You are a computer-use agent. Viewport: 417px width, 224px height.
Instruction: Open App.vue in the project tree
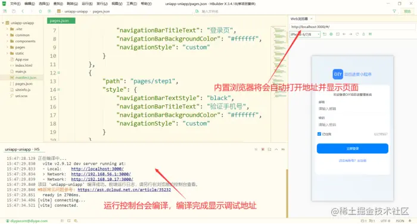tap(22, 60)
